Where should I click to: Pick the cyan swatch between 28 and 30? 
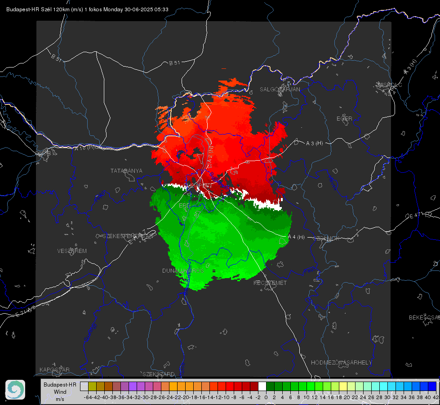click(x=383, y=386)
